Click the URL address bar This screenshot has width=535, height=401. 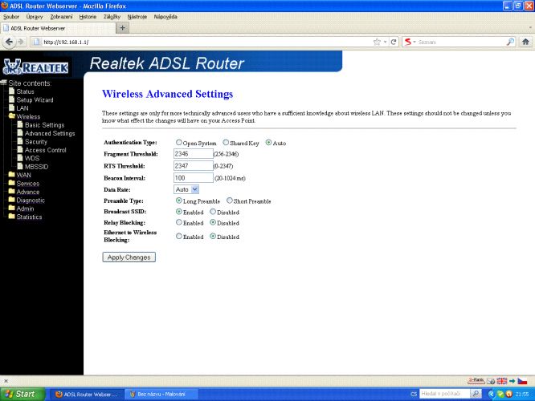point(205,42)
